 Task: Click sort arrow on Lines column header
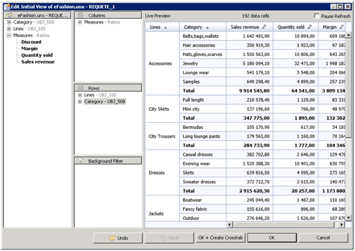pos(166,28)
